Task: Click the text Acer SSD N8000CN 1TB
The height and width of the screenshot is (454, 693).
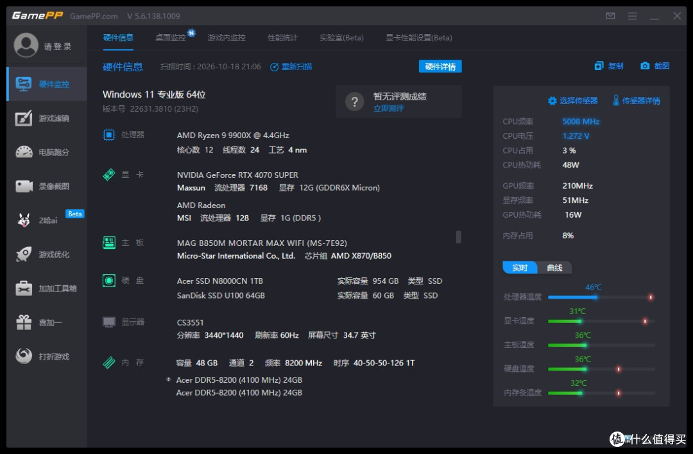Action: click(x=219, y=281)
